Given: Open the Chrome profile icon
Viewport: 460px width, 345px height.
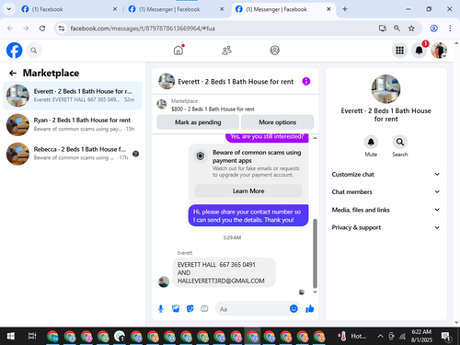Looking at the screenshot, I should [433, 29].
